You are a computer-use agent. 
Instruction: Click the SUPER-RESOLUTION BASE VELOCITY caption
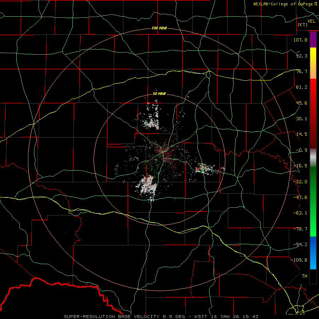pyautogui.click(x=161, y=317)
